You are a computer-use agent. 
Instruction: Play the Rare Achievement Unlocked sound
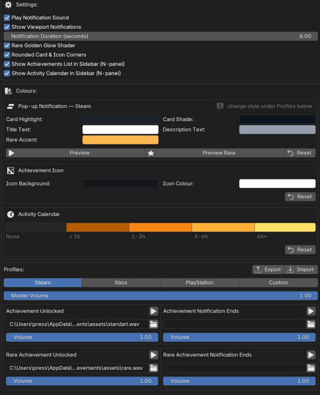coord(154,355)
